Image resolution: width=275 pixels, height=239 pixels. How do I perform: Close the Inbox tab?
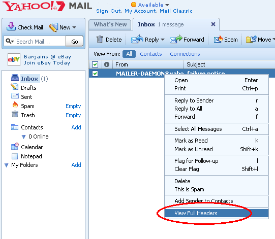(213, 24)
